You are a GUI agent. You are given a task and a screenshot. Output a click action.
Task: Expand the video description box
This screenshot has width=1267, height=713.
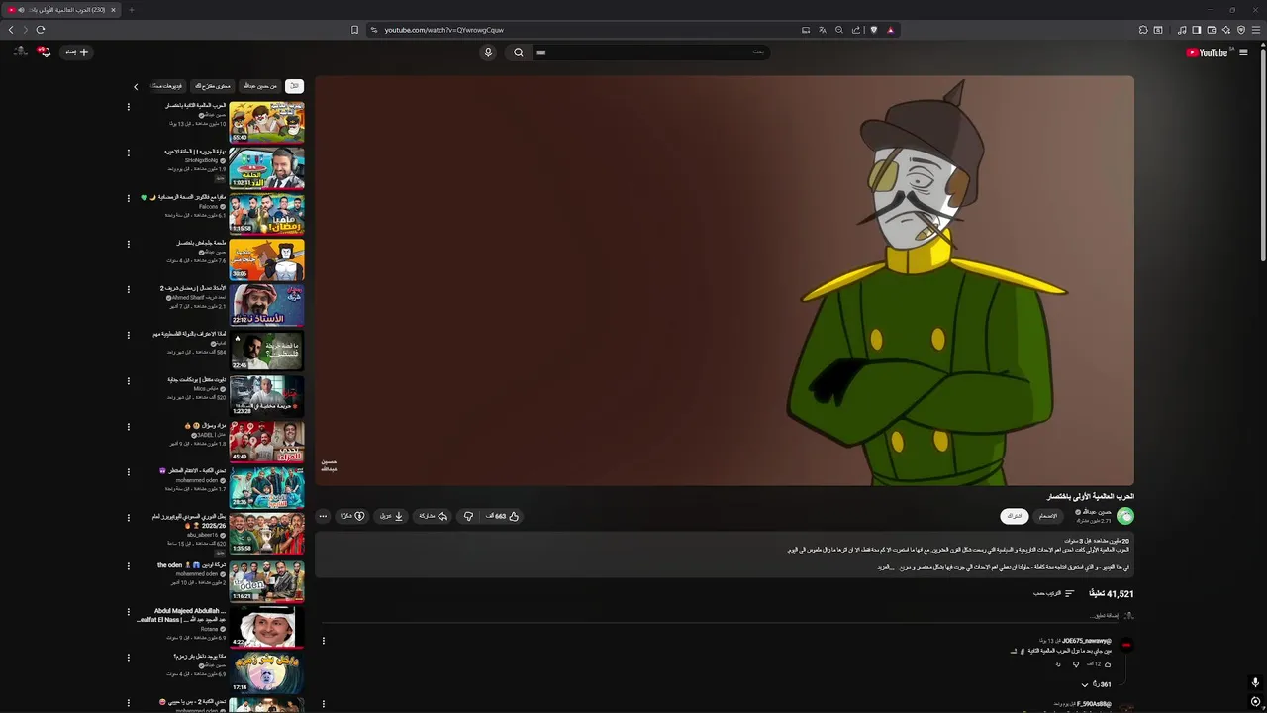coord(725,555)
